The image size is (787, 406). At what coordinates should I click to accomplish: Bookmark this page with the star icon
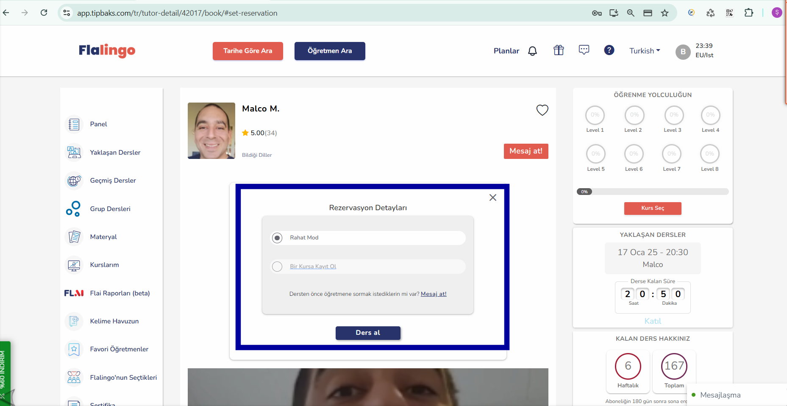665,13
